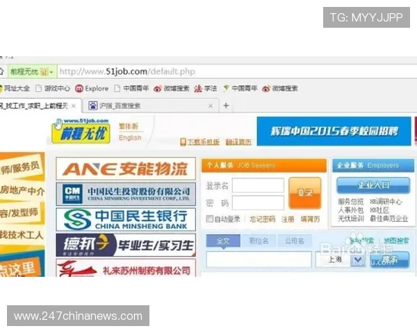The image size is (417, 333).
Task: Open the first 微博搜索 bookmark
Action: [x=172, y=88]
